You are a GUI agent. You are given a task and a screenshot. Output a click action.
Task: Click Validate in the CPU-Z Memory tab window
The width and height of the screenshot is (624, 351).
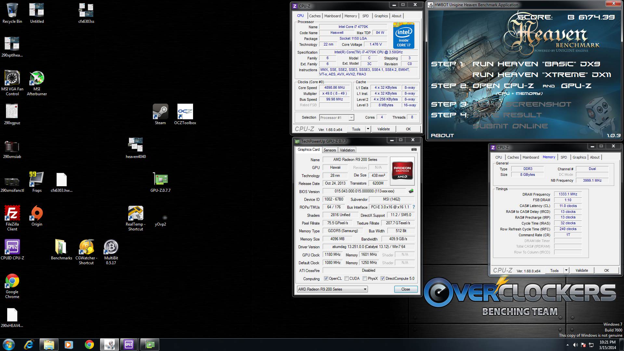tap(582, 270)
